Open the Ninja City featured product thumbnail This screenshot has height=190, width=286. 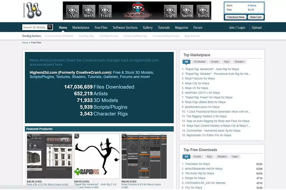click(x=49, y=156)
